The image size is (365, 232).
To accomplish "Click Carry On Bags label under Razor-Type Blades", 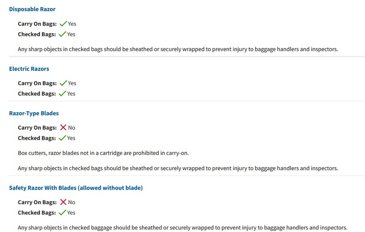I will (37, 128).
